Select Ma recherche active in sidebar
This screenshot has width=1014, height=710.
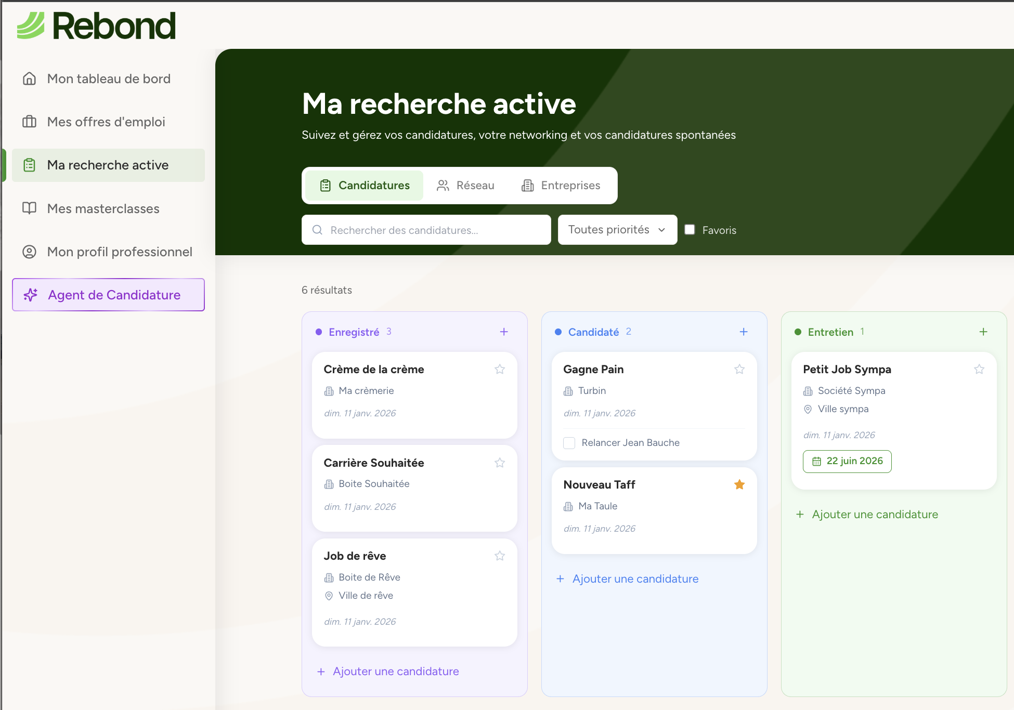pos(108,165)
